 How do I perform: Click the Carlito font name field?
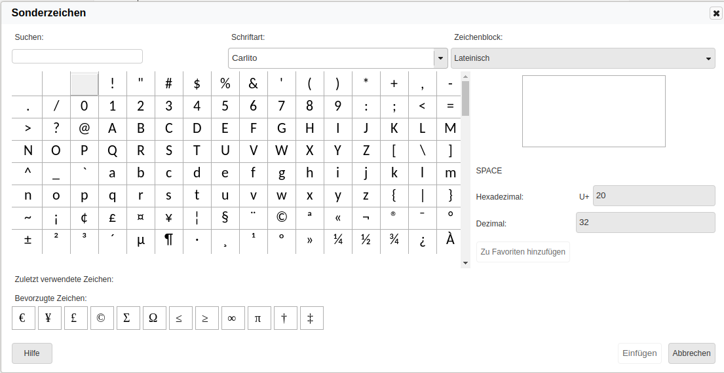(331, 58)
